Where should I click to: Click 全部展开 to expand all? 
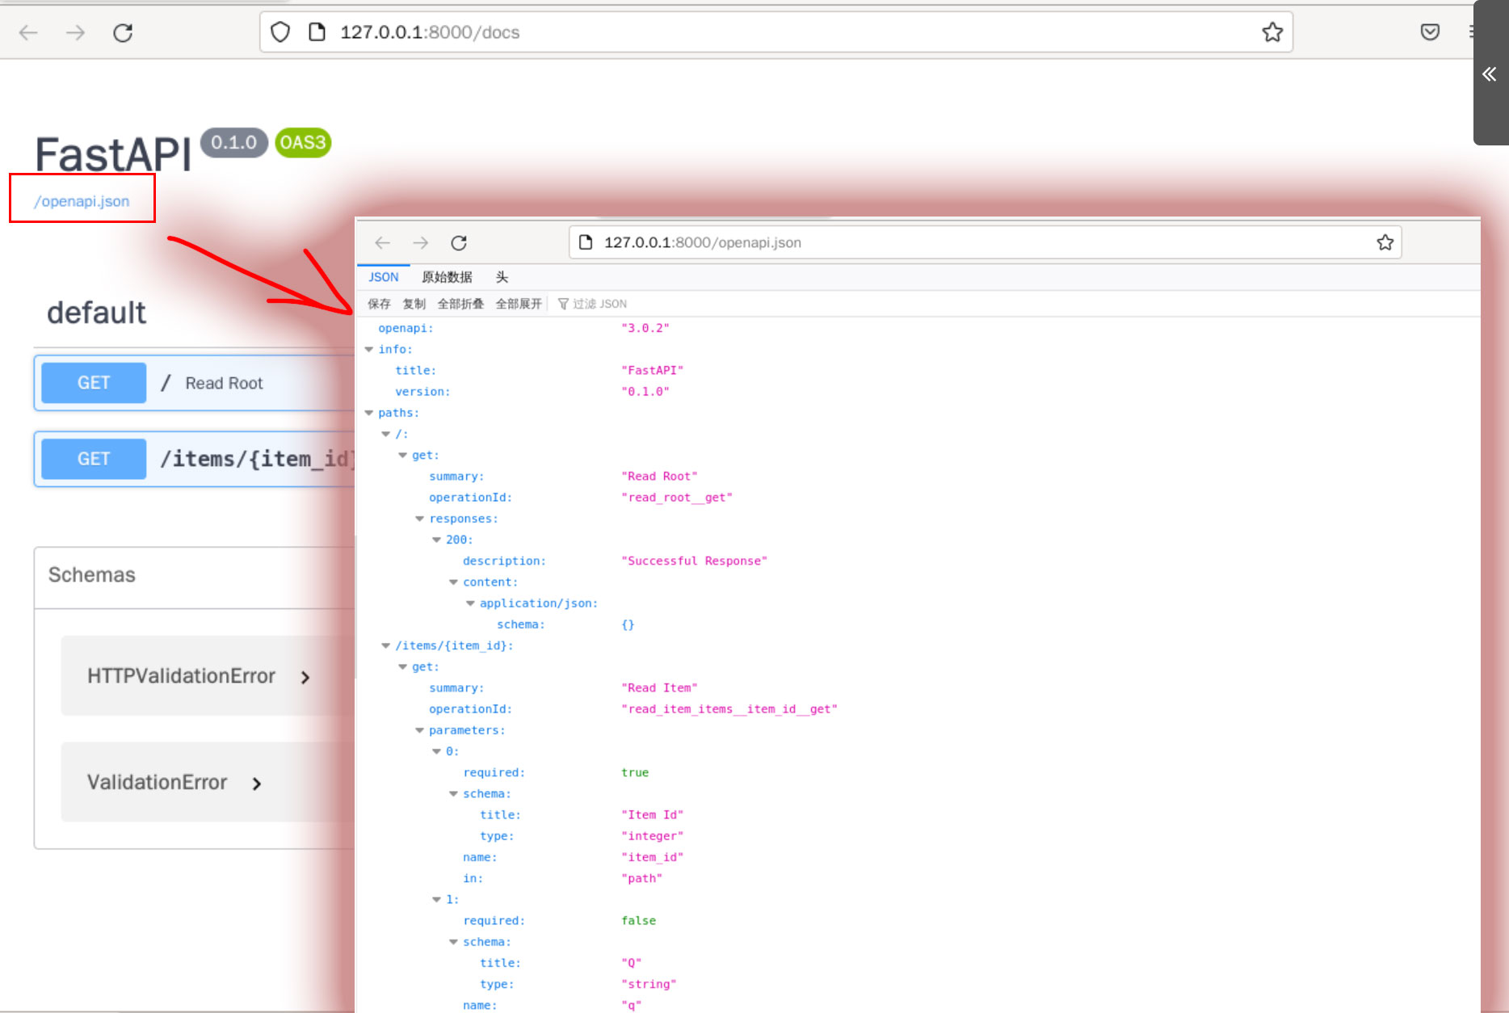click(519, 304)
